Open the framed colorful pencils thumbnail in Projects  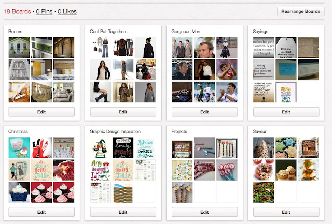pos(227,147)
